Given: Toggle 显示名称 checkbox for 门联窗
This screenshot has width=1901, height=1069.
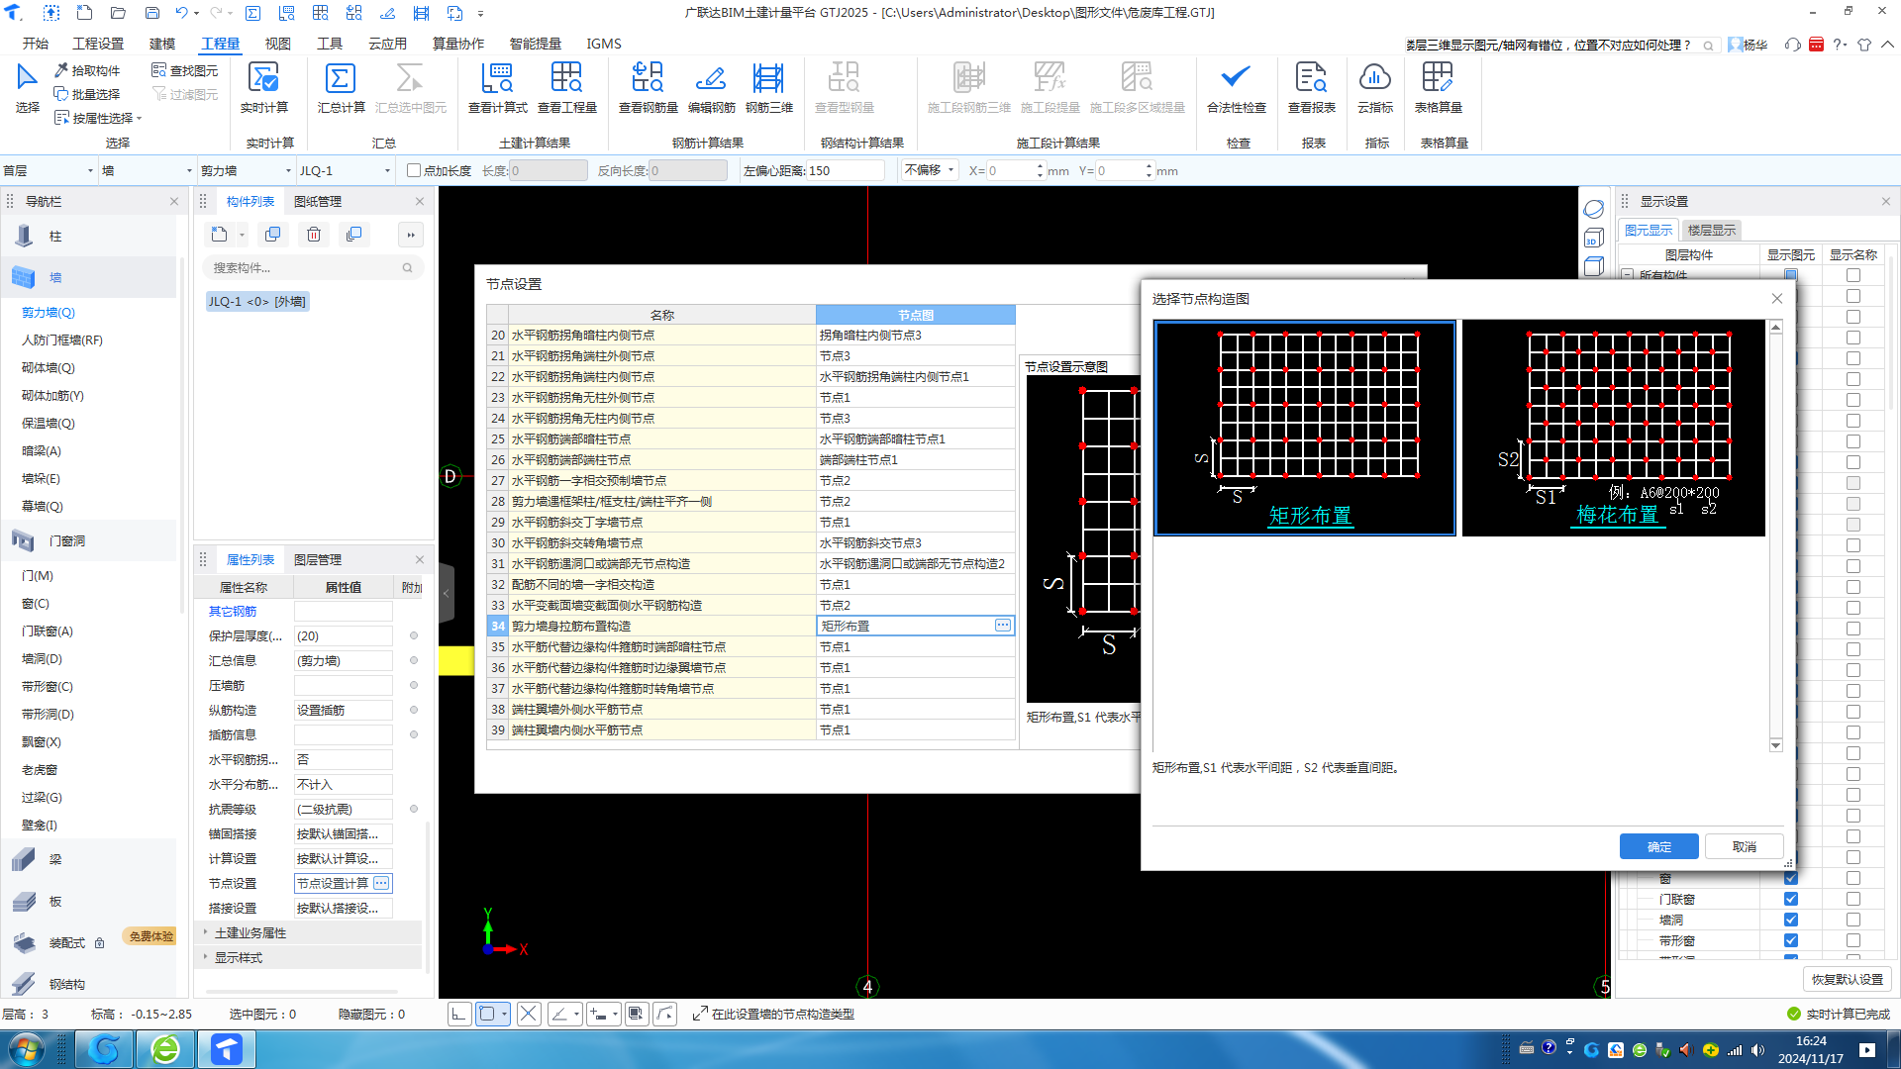Looking at the screenshot, I should coord(1852,899).
